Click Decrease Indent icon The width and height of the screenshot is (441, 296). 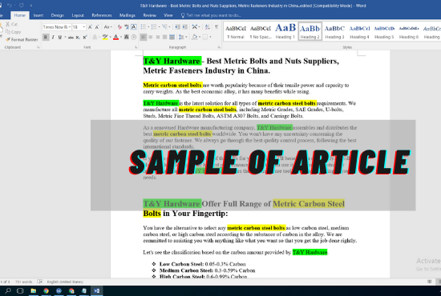(x=177, y=27)
